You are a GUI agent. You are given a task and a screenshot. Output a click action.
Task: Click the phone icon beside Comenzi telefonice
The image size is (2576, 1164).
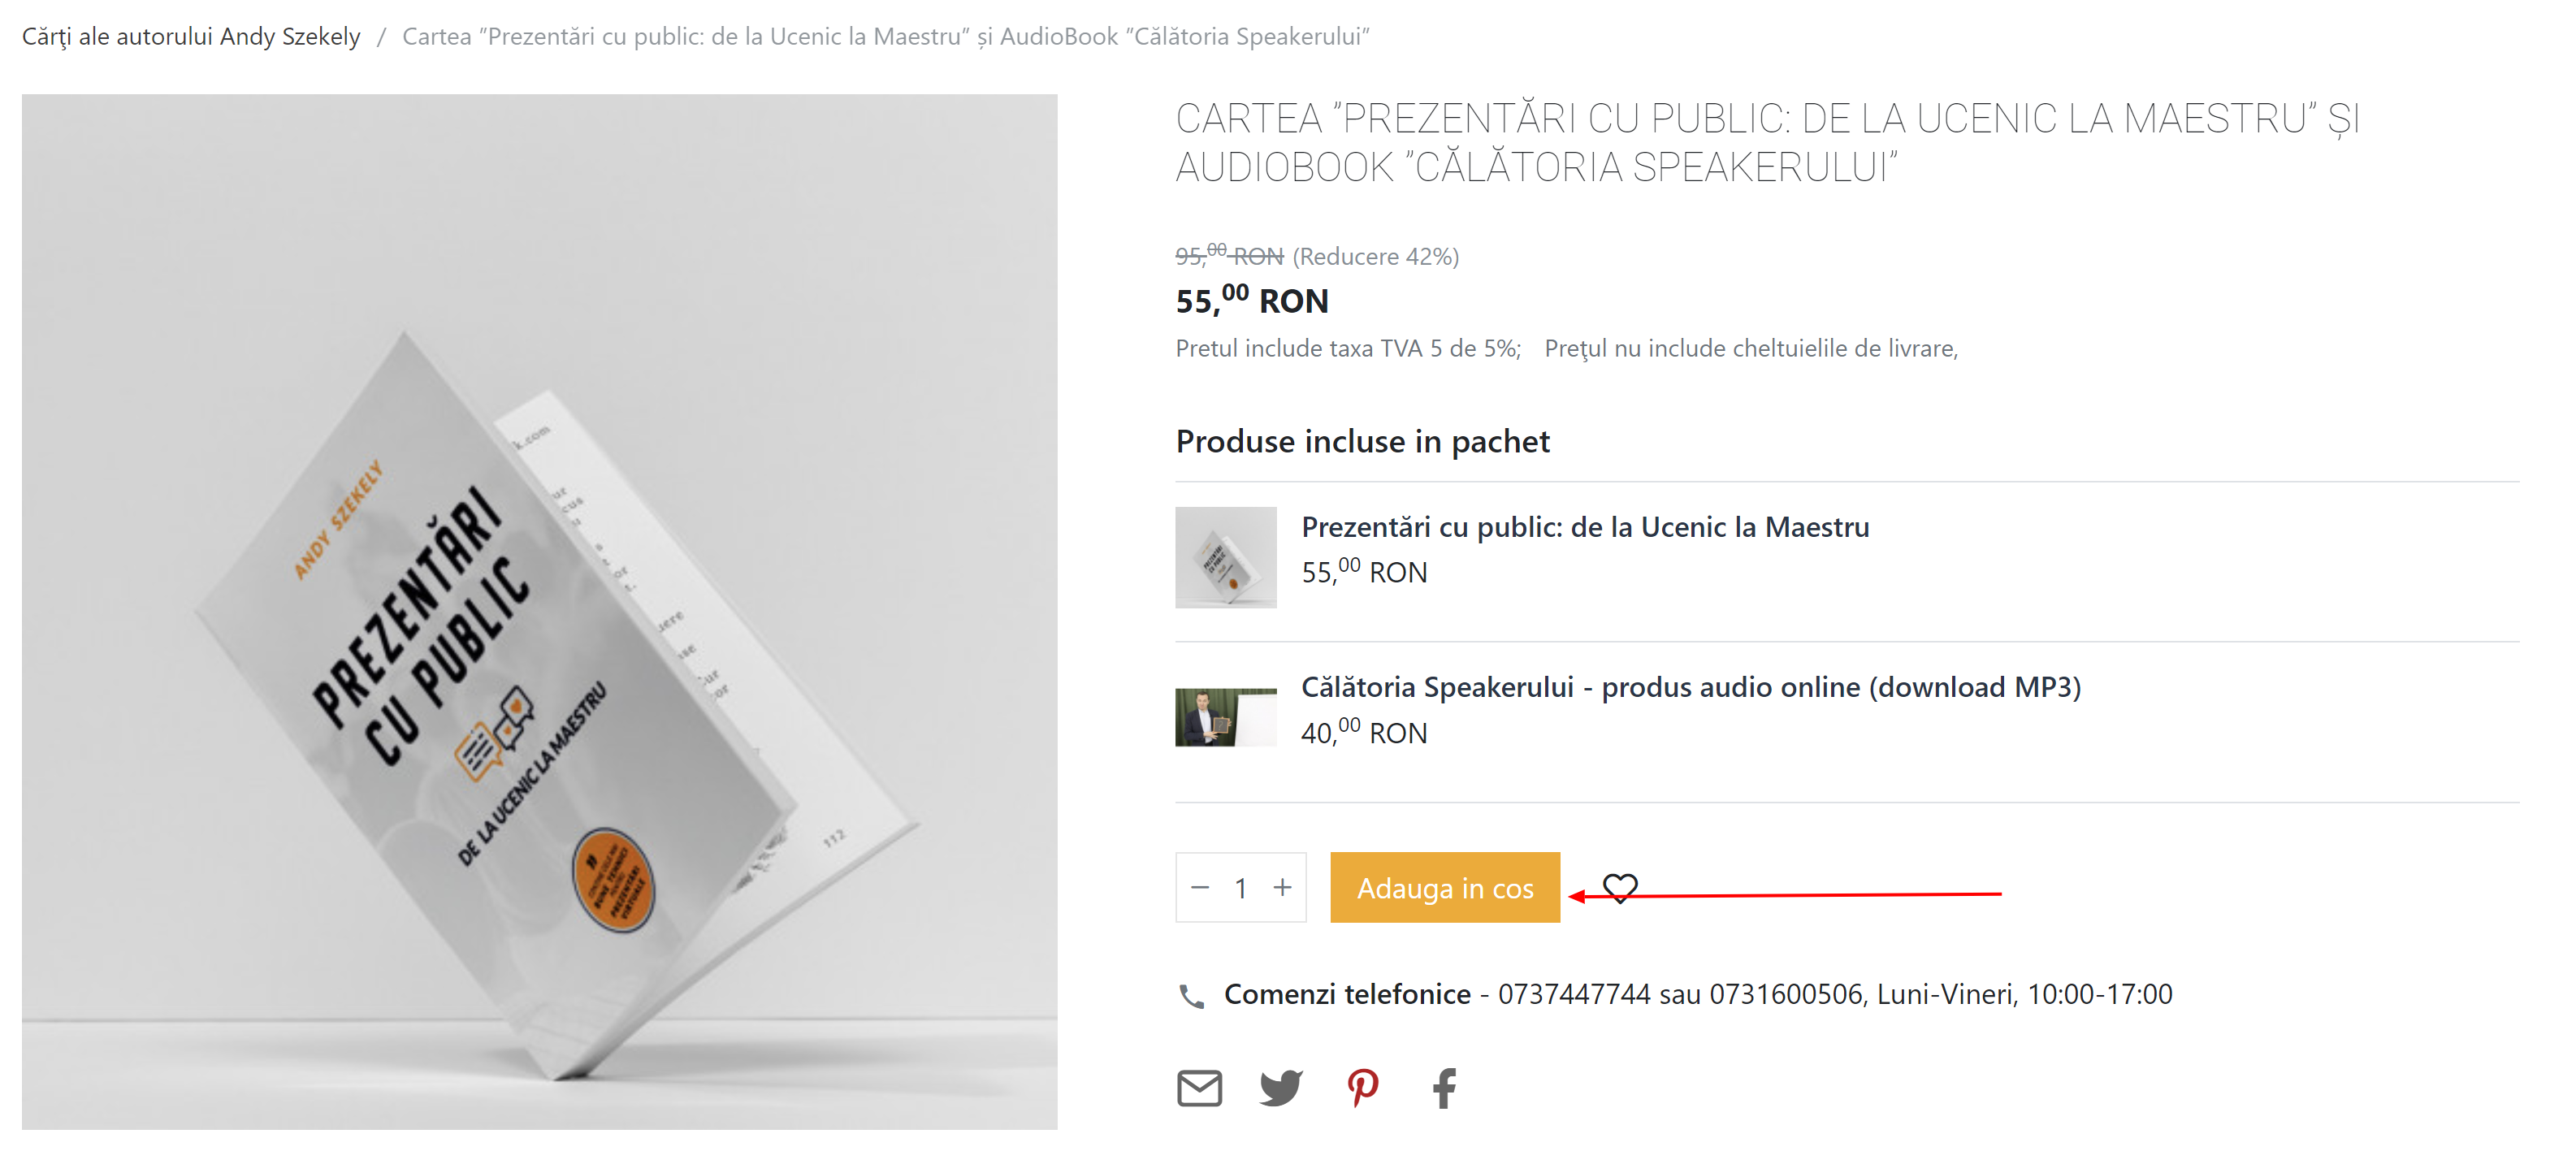[1191, 996]
